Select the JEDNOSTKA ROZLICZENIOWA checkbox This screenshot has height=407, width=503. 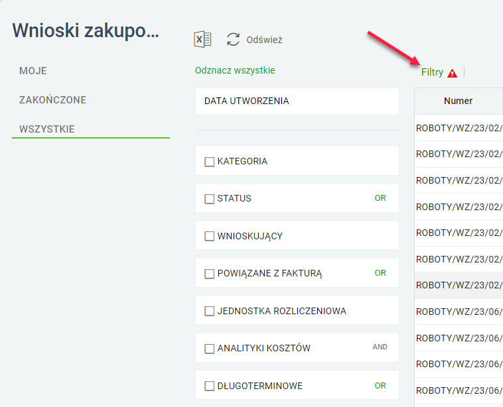click(x=210, y=311)
